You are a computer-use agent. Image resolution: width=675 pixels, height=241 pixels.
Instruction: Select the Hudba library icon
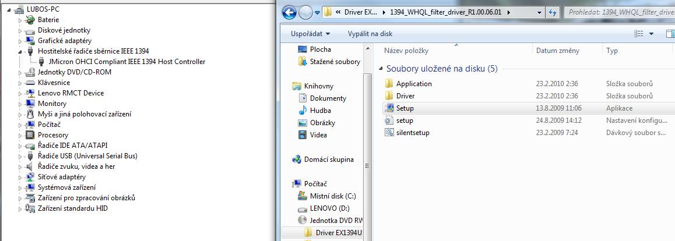[303, 111]
